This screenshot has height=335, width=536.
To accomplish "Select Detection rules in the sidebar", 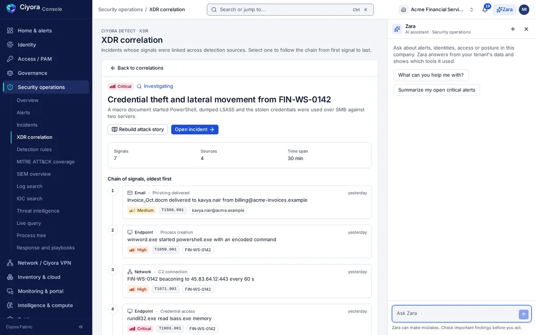I will pos(34,150).
